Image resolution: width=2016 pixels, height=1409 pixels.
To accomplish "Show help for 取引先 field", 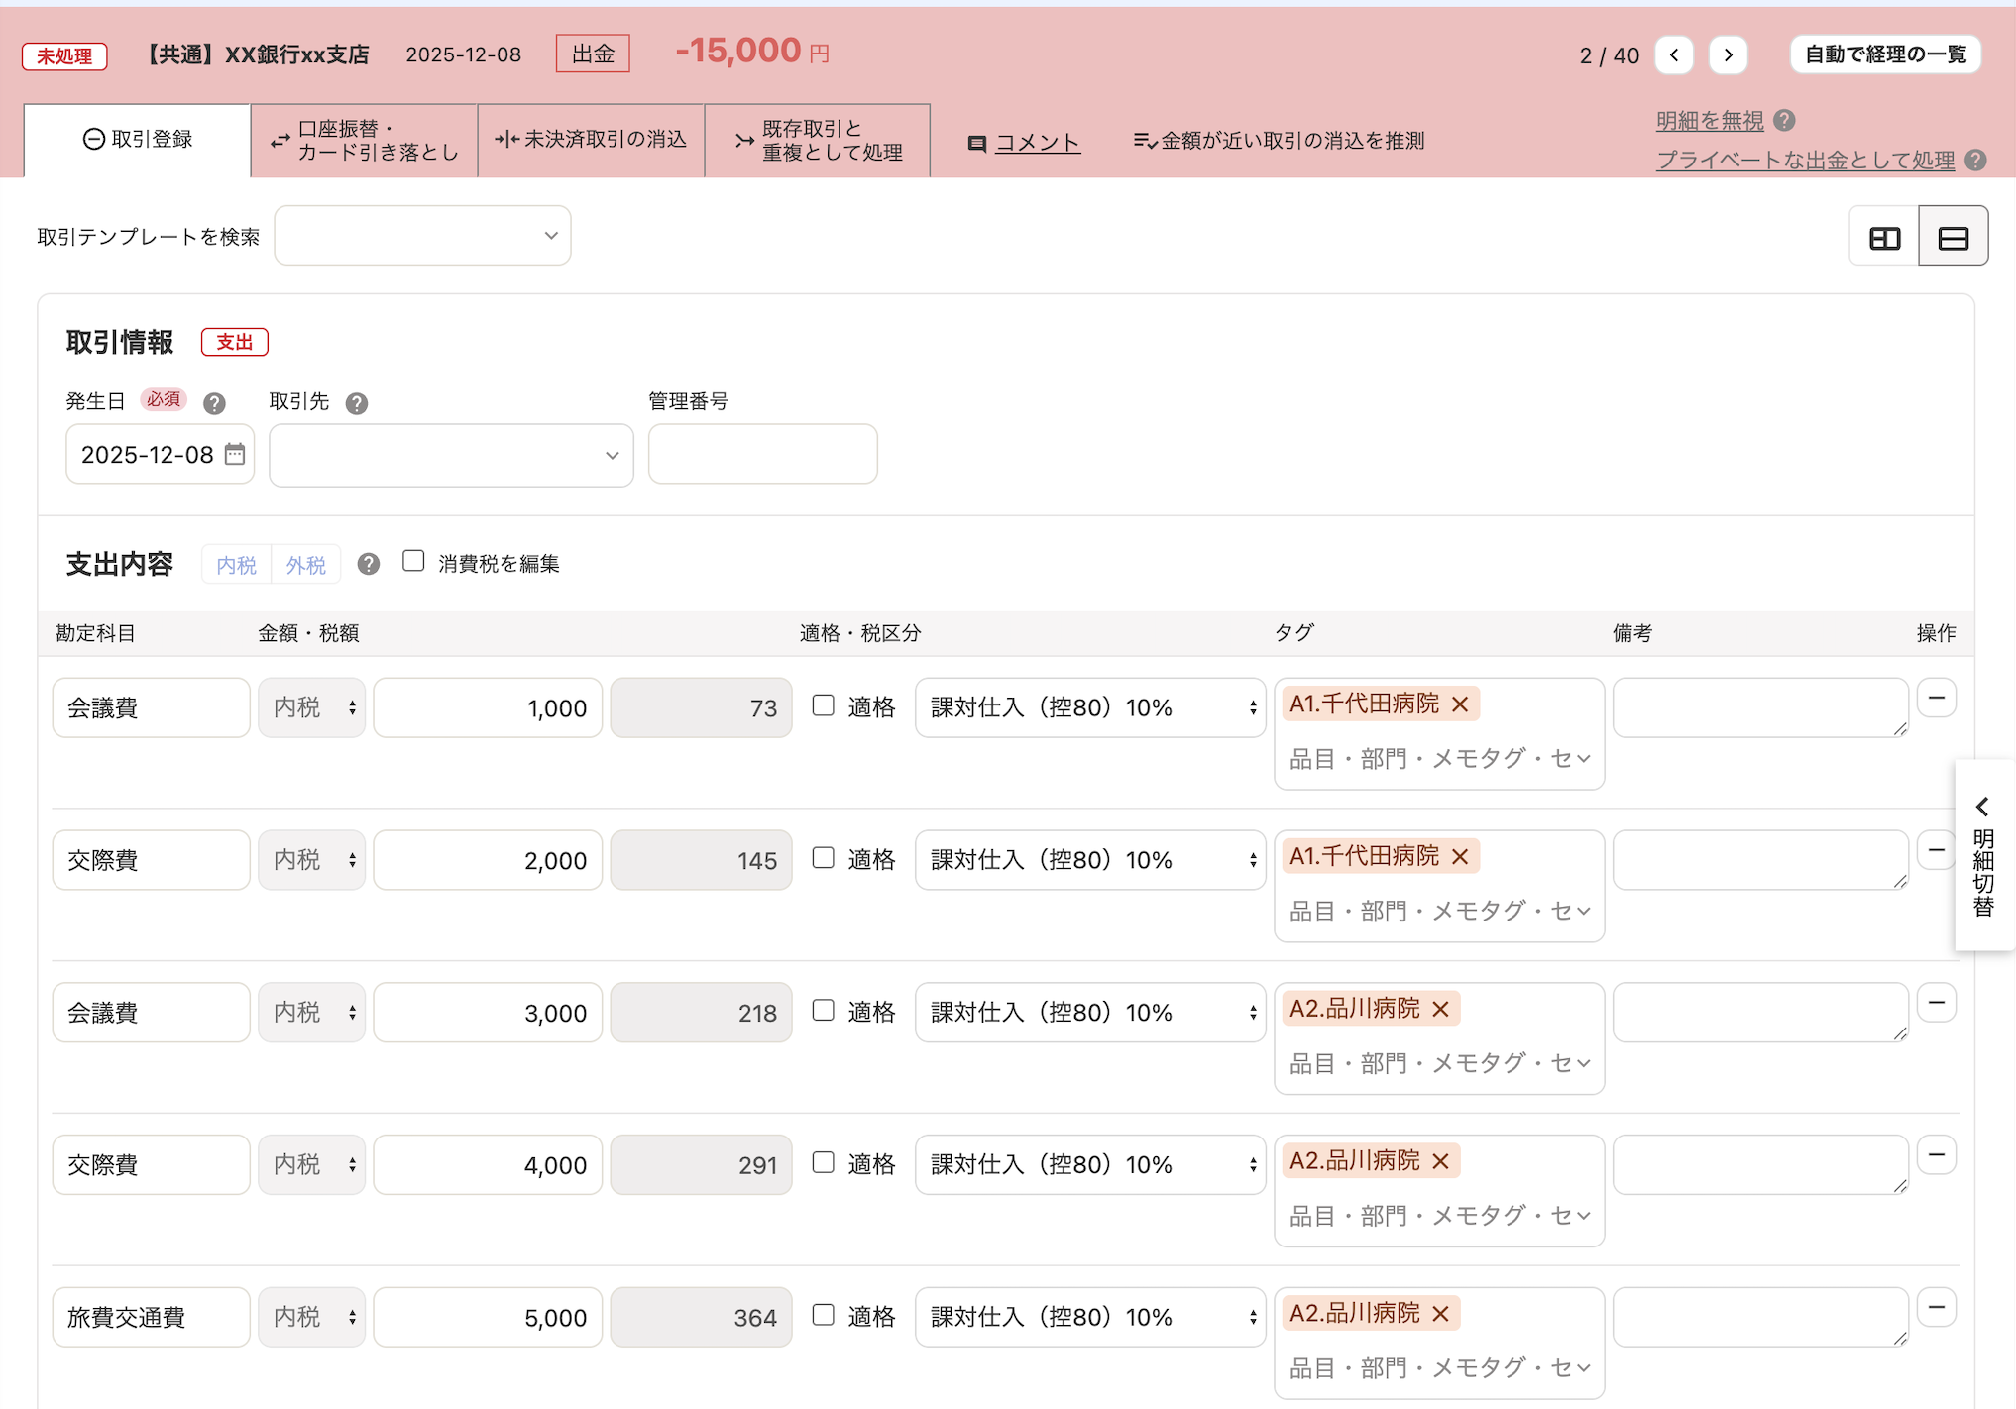I will 357,403.
